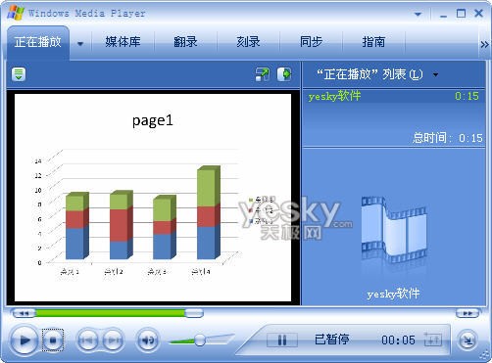Click the faded icon right of 00:05
This screenshot has width=492, height=363.
tap(433, 340)
